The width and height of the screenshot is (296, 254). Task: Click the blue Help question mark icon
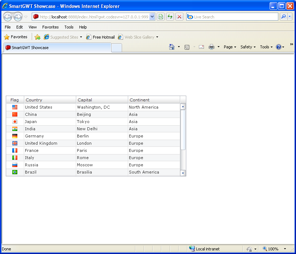[x=279, y=47]
